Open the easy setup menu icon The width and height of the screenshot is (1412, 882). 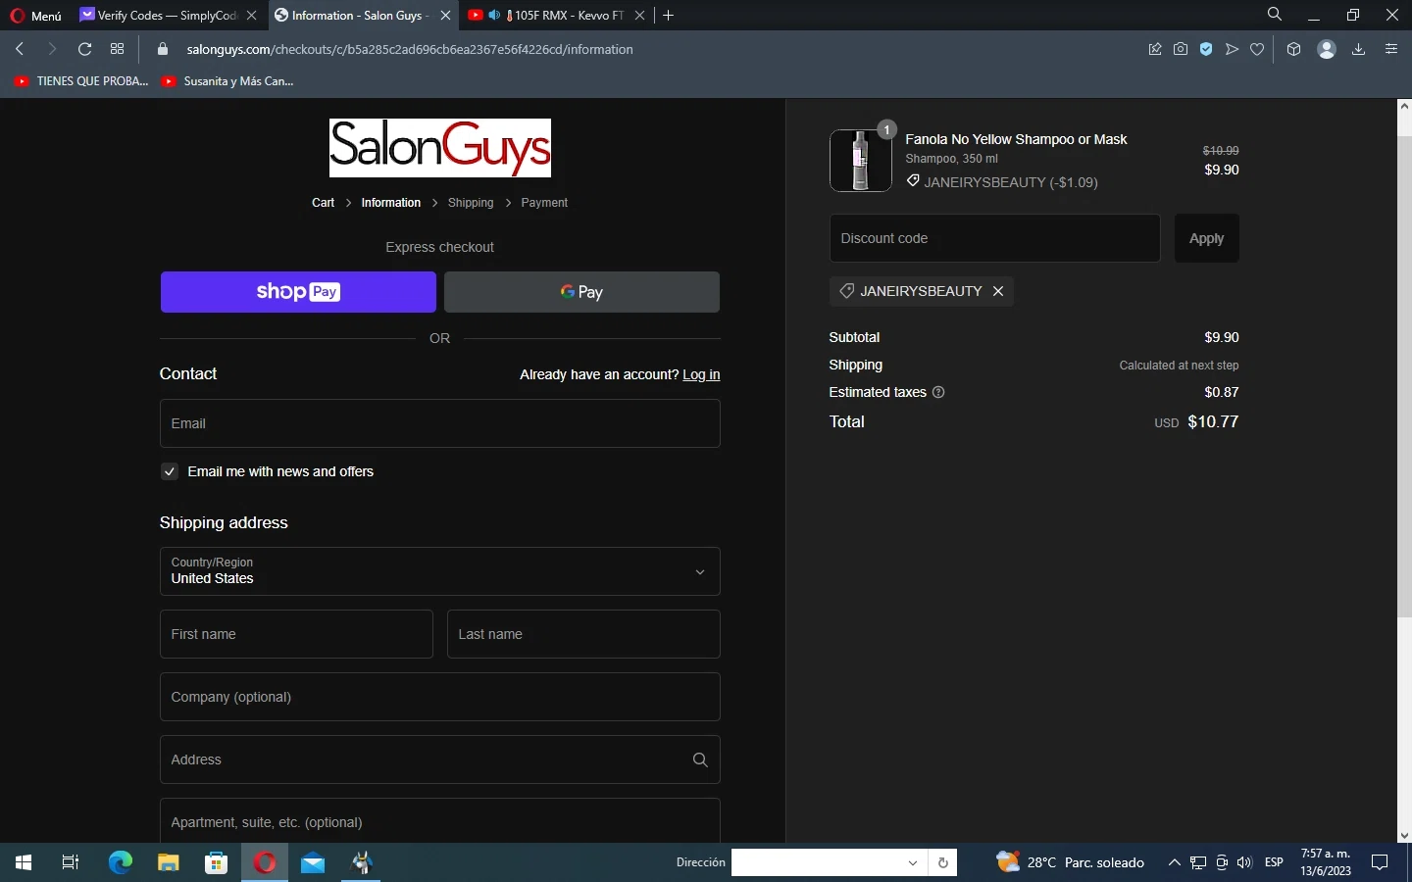(1391, 49)
